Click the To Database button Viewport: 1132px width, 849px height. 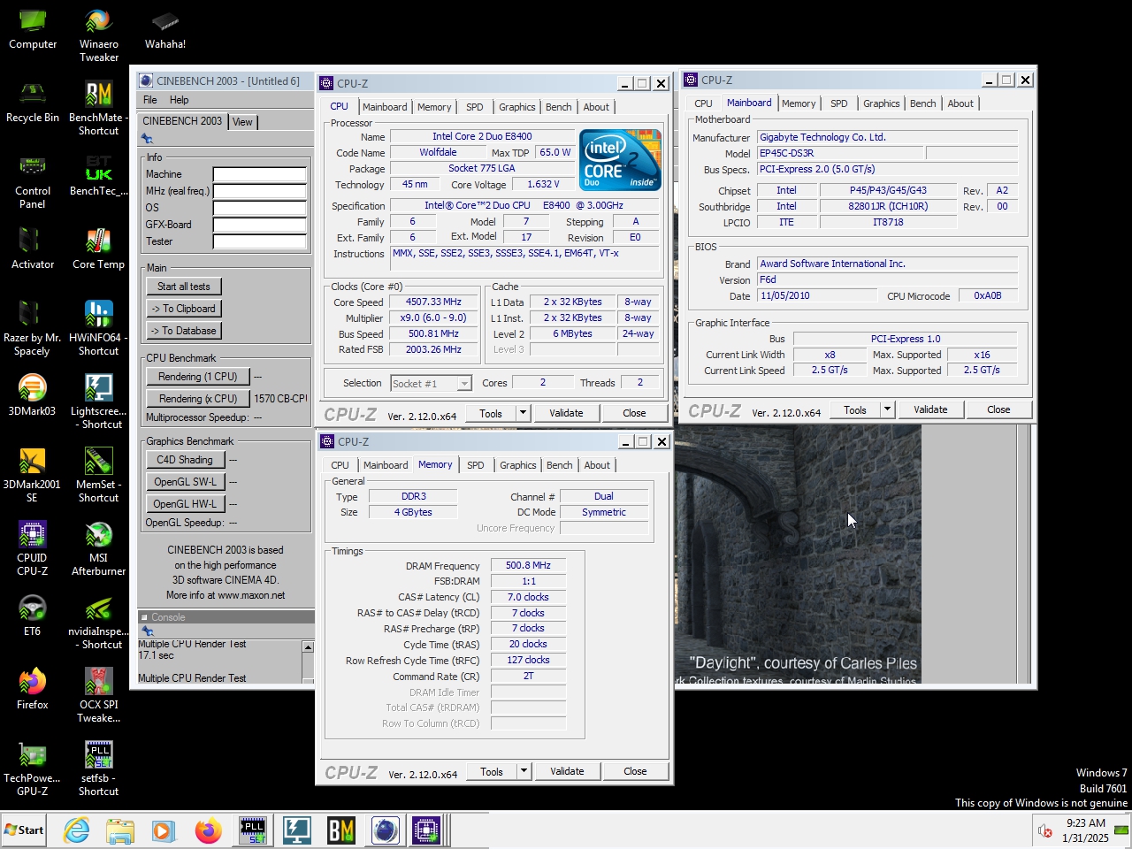point(184,331)
